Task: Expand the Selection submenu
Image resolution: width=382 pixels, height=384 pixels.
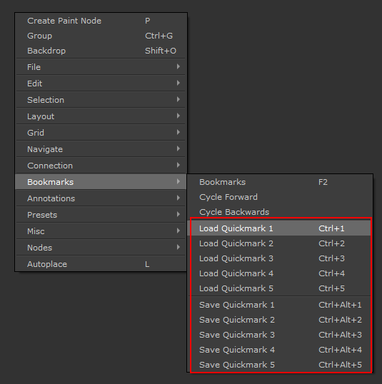Action: coord(101,100)
